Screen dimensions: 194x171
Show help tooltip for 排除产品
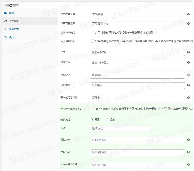point(188,63)
